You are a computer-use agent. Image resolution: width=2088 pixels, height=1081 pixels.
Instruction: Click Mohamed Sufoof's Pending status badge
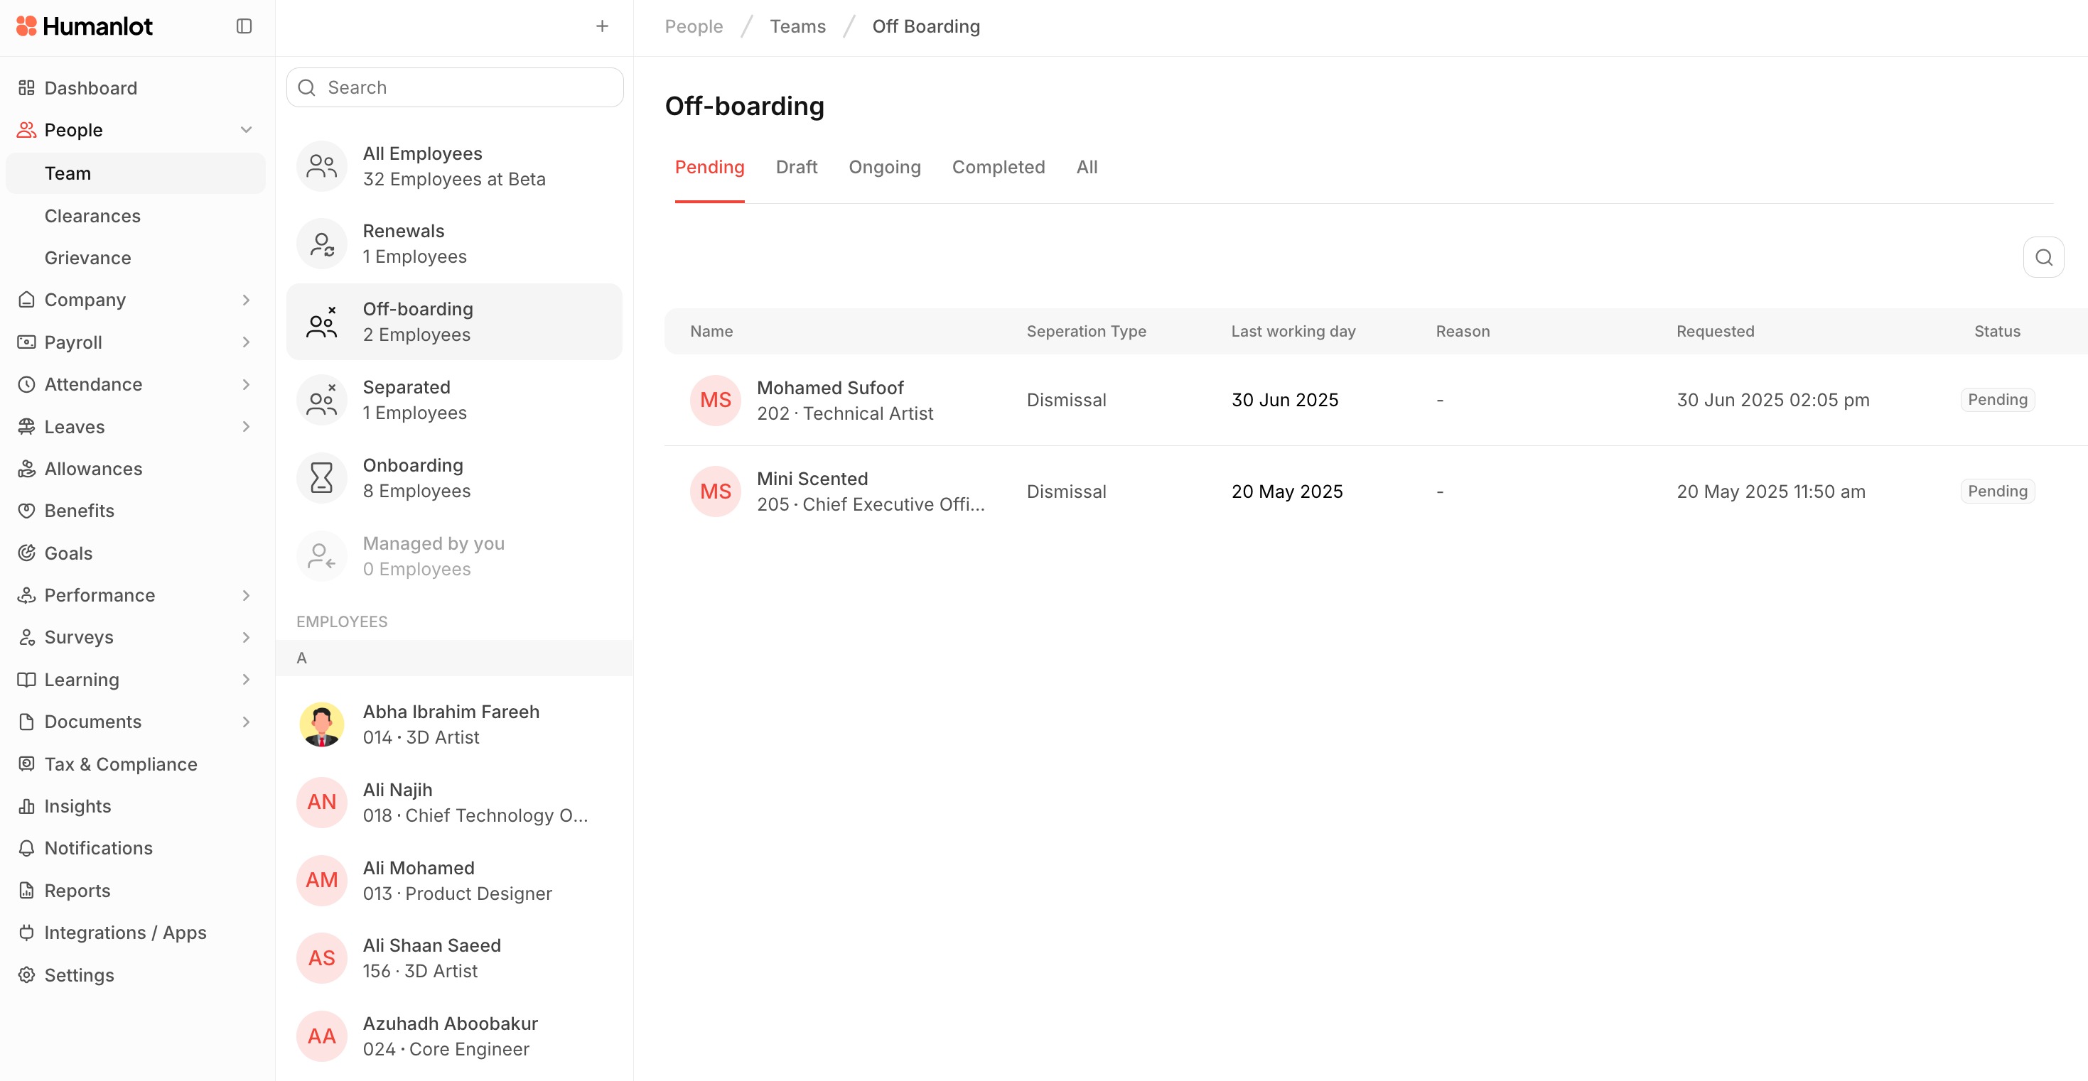click(x=1997, y=399)
